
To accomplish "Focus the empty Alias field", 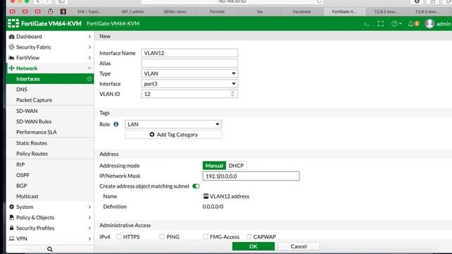I will click(189, 63).
